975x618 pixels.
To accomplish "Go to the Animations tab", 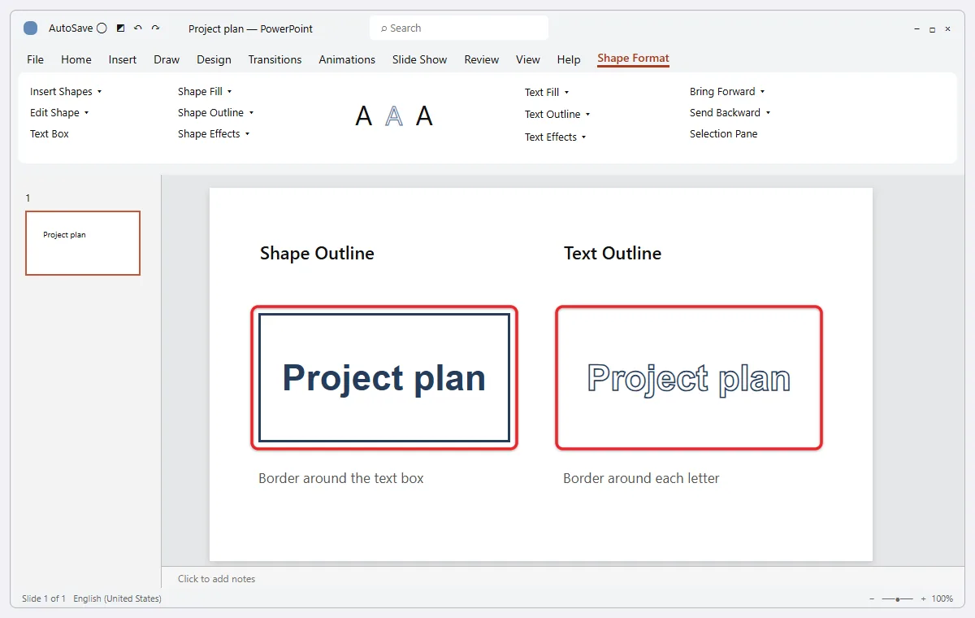I will (x=347, y=59).
